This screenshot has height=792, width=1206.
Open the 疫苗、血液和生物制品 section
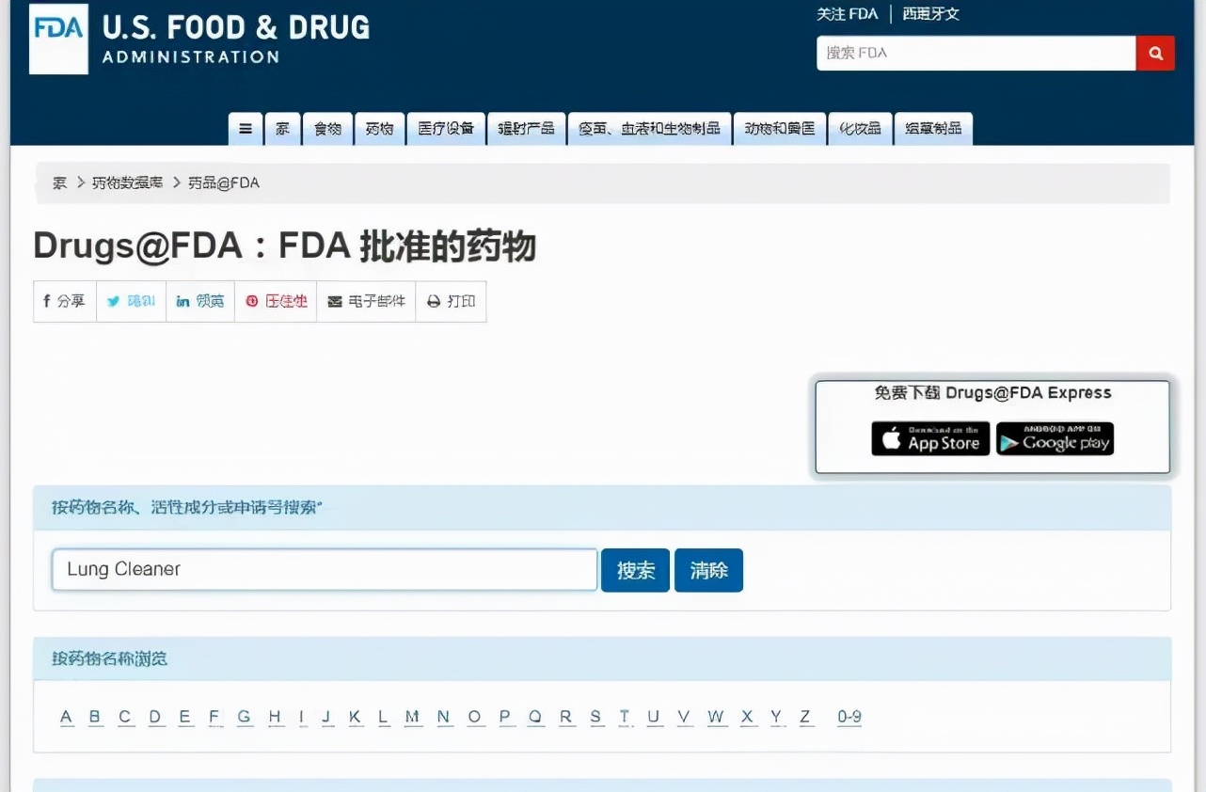(x=649, y=128)
